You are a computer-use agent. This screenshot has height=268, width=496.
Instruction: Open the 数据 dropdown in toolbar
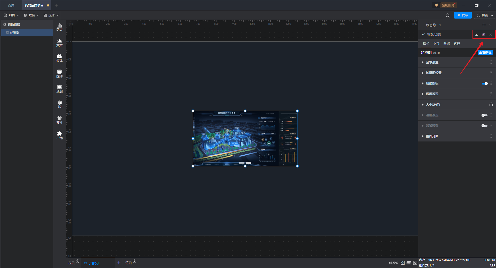pos(31,15)
